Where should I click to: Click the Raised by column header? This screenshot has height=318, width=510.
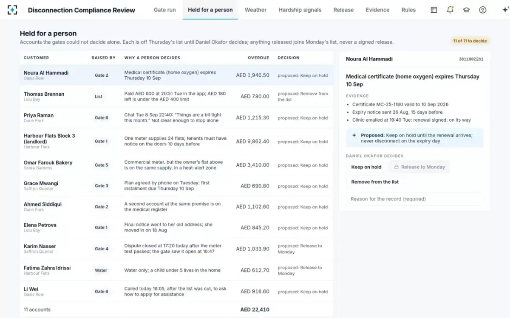click(x=103, y=58)
